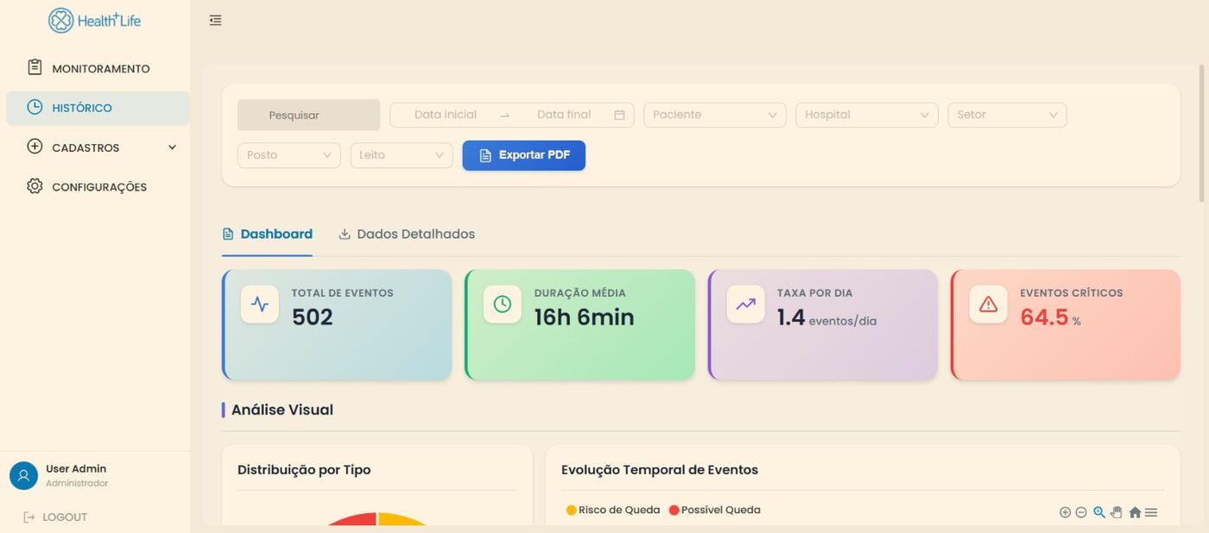Open the Posto dropdown
The image size is (1209, 533).
[288, 155]
